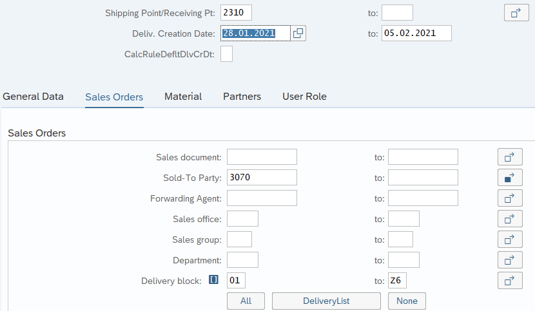Open value help for Deliv. Creation Date
Screen dimensions: 535x311
tap(298, 33)
